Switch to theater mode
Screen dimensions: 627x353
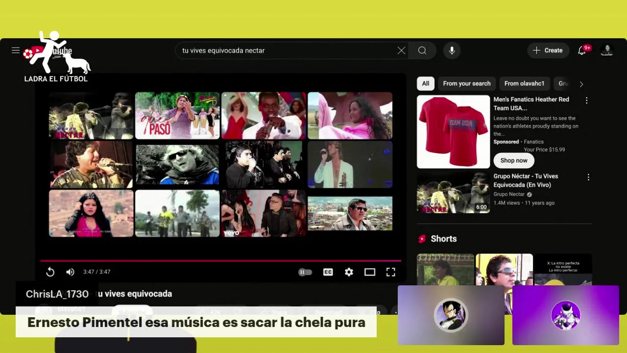click(370, 272)
